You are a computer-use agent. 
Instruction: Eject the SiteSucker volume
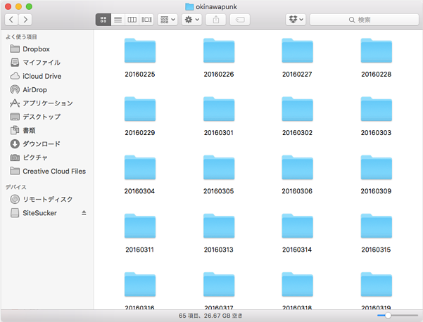point(84,213)
